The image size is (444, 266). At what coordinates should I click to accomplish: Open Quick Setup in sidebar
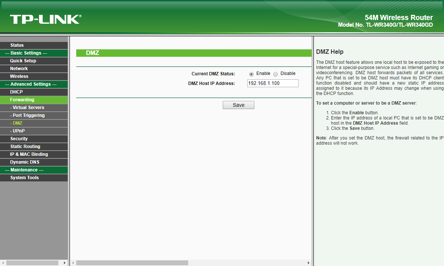coord(34,61)
